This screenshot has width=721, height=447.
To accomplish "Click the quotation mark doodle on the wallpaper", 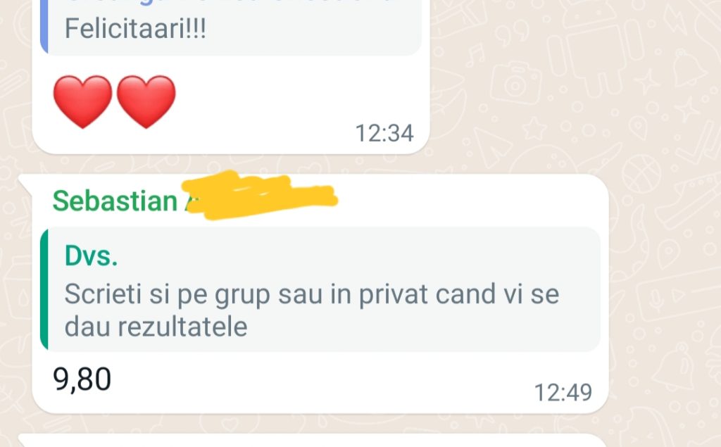I will (511, 33).
